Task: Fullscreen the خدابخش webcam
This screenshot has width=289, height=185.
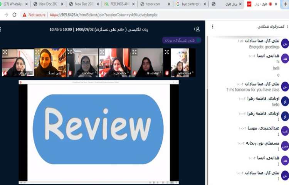Action: (x=102, y=52)
